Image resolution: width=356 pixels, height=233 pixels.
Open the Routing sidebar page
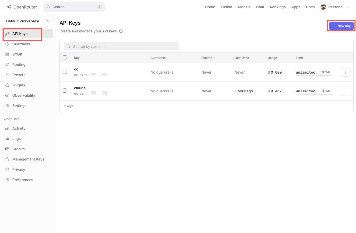(x=28, y=65)
